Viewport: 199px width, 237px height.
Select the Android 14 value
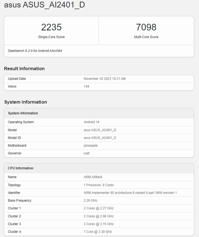91,122
